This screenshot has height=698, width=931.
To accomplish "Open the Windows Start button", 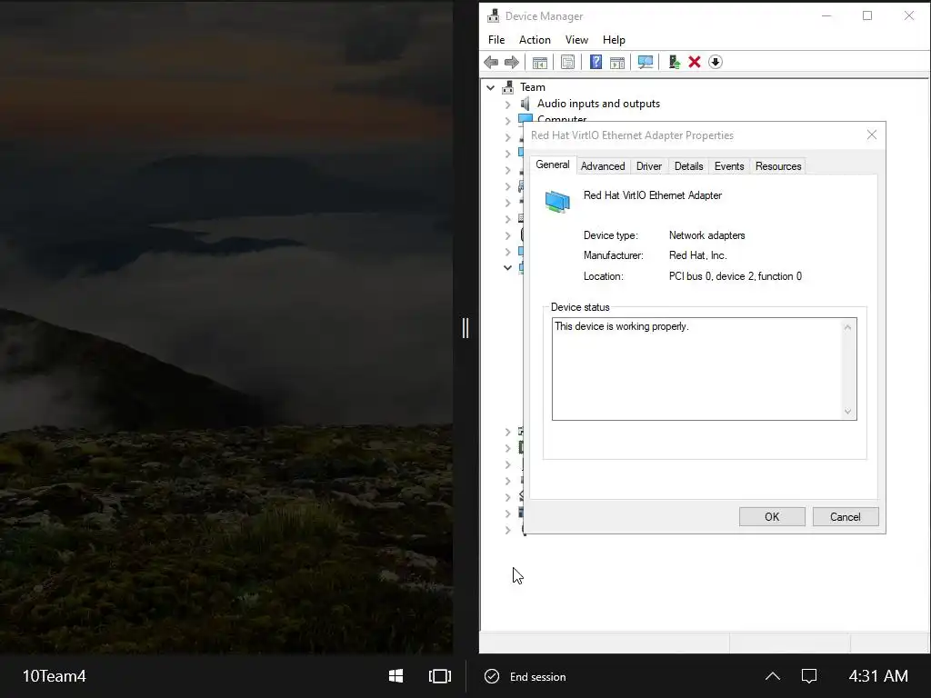I will [x=396, y=676].
